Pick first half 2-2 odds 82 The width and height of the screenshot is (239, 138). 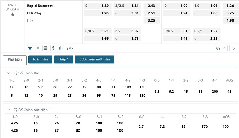pos(183,127)
